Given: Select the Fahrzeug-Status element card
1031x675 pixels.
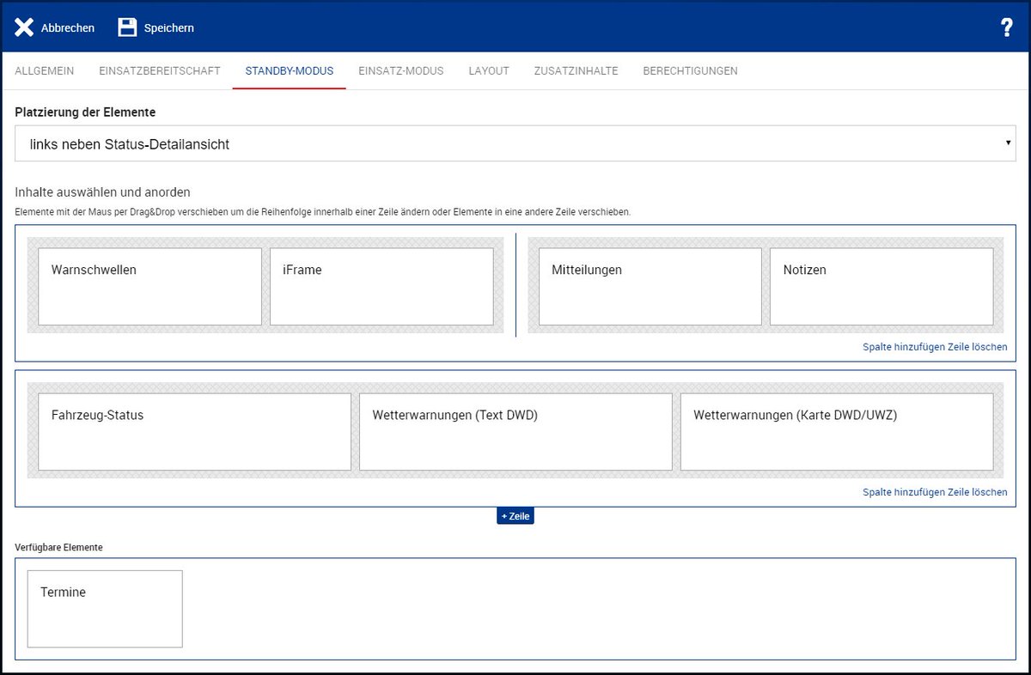Looking at the screenshot, I should click(x=194, y=432).
